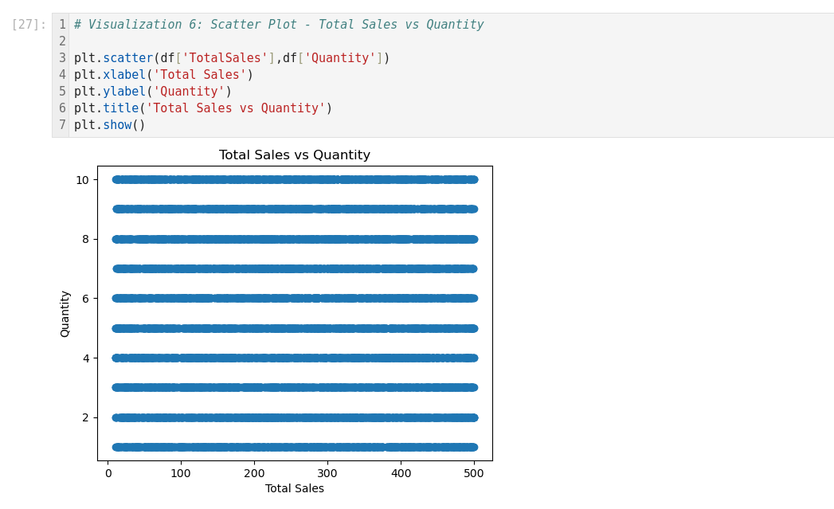Click inside the plt.title code line string

[x=235, y=108]
